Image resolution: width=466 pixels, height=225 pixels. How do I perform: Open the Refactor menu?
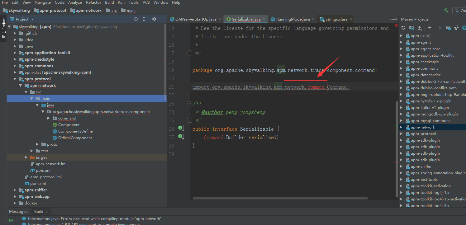pyautogui.click(x=93, y=2)
